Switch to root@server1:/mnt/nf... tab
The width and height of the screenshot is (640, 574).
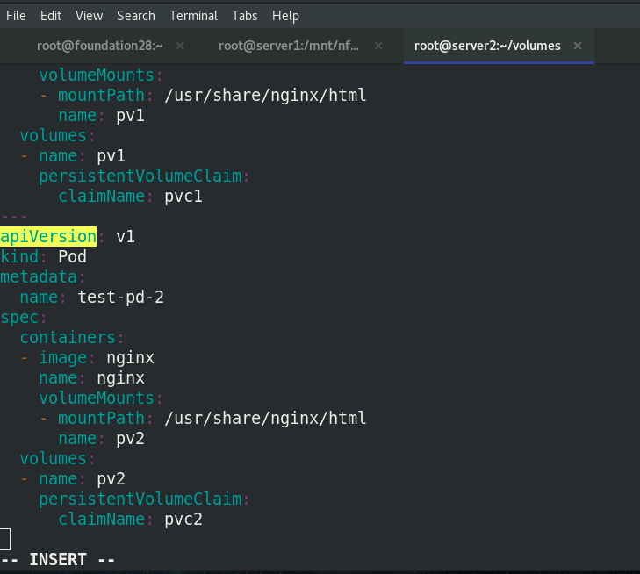[x=289, y=46]
